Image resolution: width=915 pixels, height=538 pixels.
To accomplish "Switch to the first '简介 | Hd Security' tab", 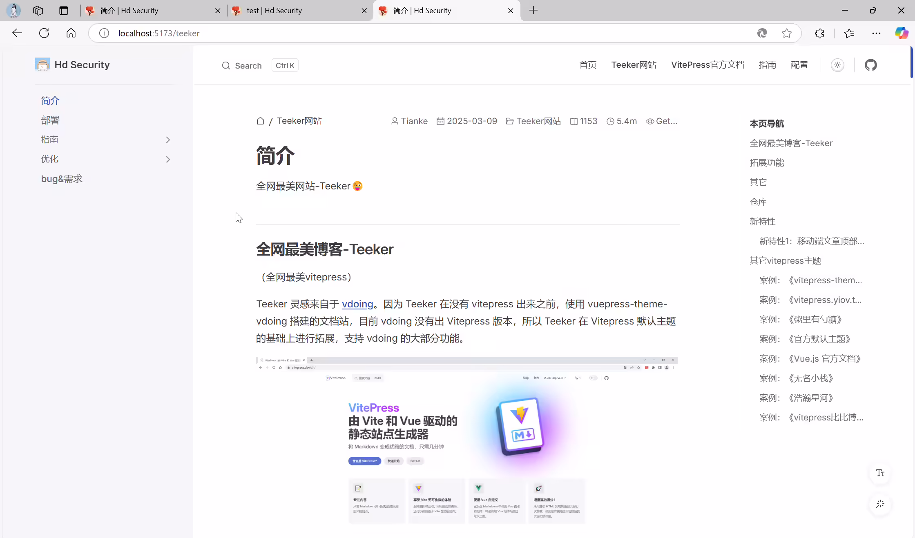I will click(153, 11).
